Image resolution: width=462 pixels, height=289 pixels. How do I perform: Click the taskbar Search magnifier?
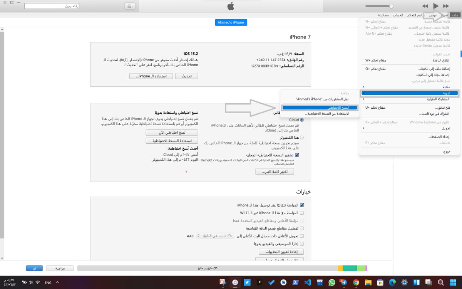441,282
